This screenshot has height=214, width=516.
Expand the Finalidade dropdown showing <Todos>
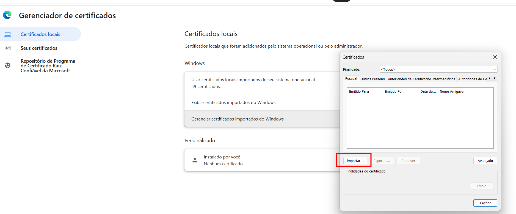tap(438, 69)
